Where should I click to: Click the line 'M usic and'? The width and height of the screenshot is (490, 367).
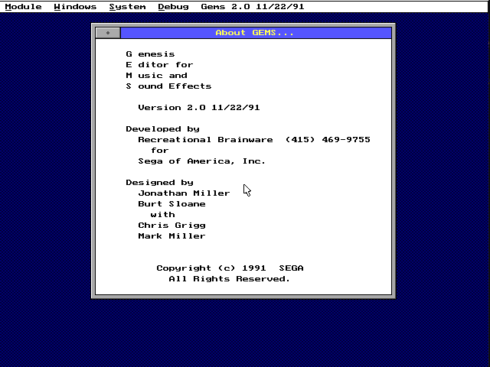pyautogui.click(x=156, y=75)
